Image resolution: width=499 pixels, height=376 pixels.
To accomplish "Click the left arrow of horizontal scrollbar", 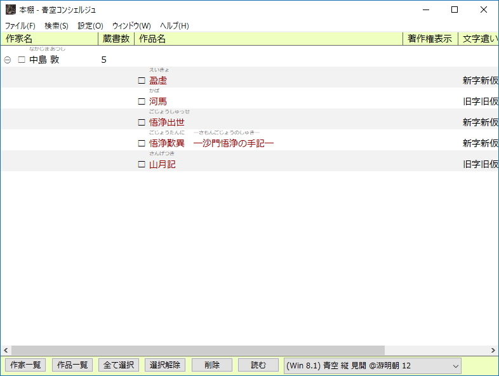I will coord(6,350).
